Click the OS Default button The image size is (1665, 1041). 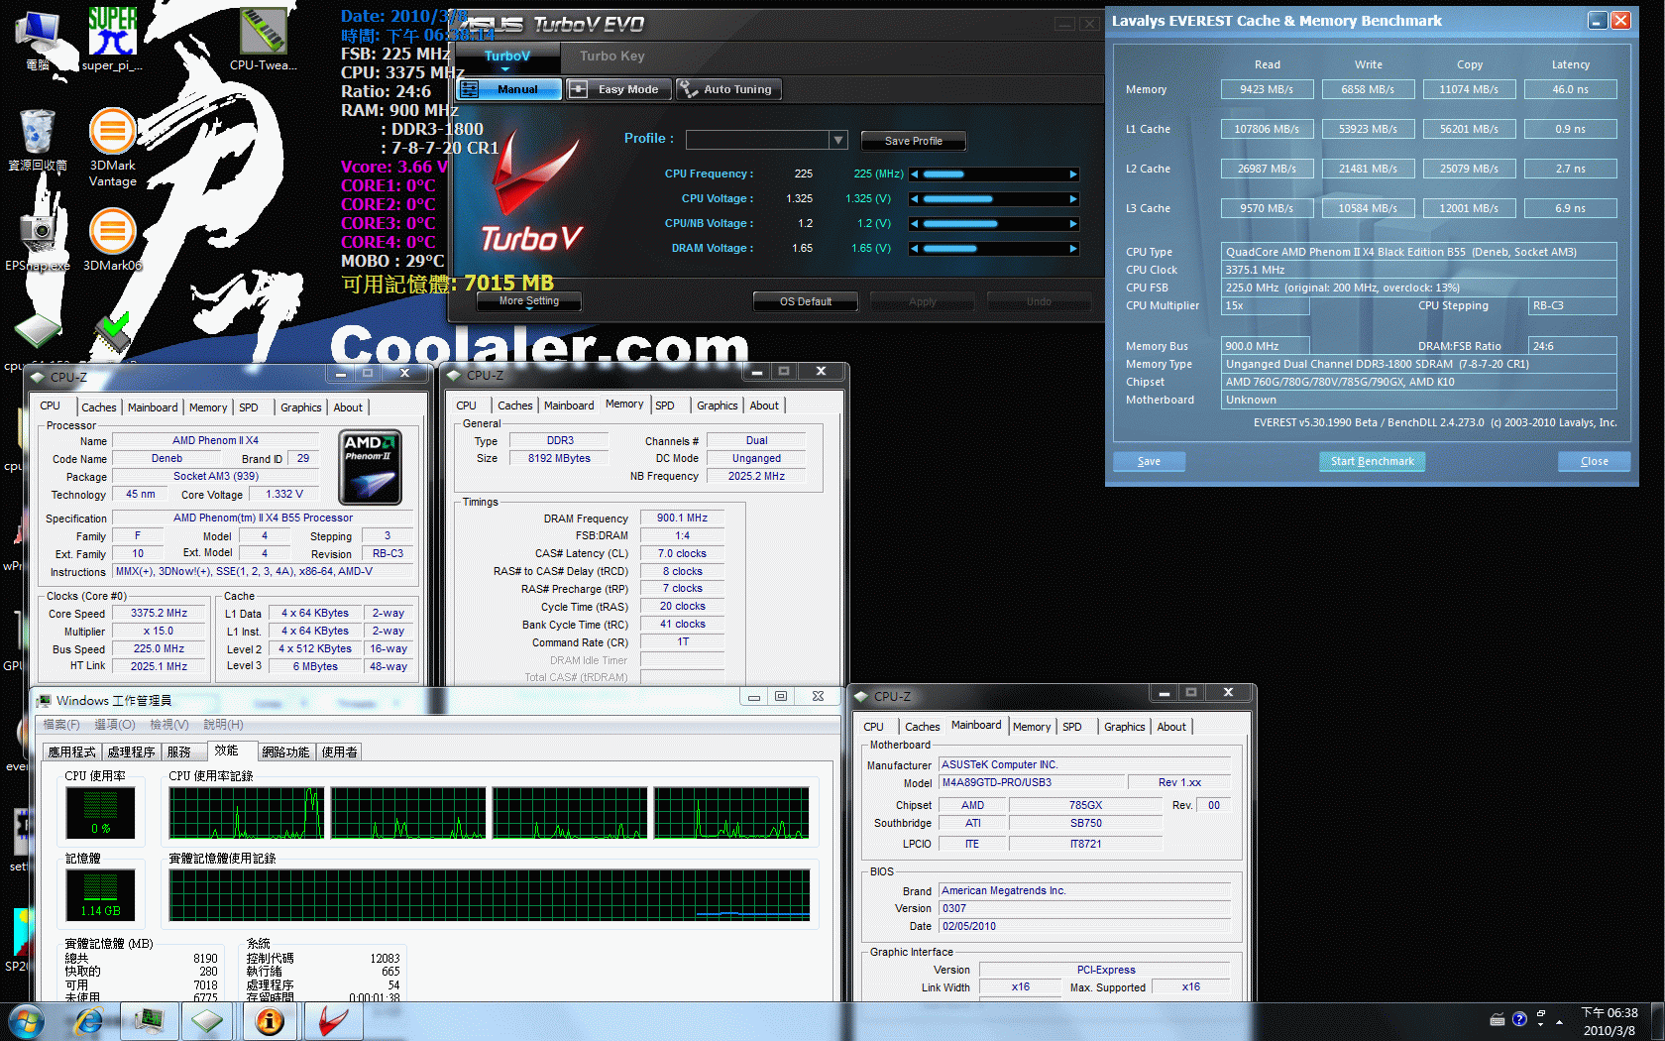tap(806, 301)
